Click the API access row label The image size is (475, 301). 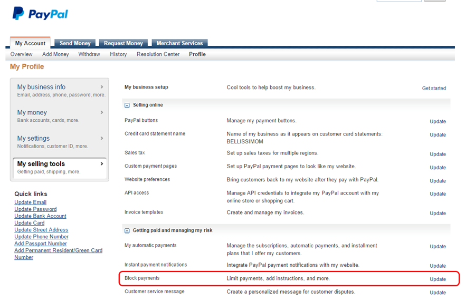tap(137, 193)
